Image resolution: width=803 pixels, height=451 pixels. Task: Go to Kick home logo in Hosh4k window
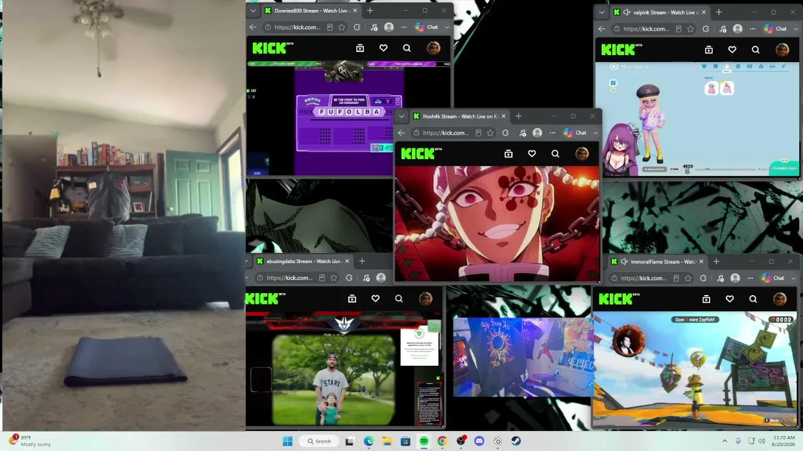pyautogui.click(x=422, y=153)
